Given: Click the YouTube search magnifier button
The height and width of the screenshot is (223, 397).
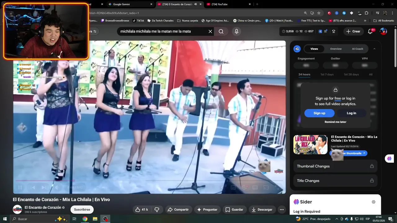Looking at the screenshot, I should 221,31.
